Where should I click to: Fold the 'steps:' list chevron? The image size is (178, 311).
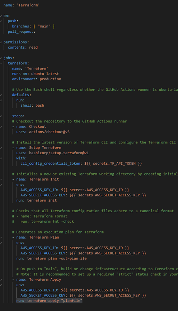point(1,116)
